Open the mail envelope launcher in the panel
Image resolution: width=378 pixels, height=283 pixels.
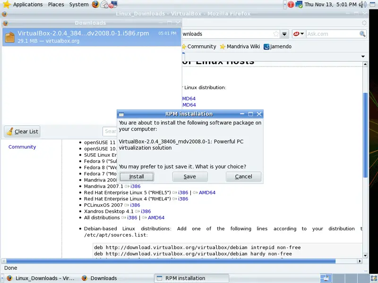tap(104, 4)
